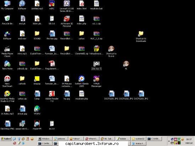
Task: Select the index.html file icon
Action: tap(82, 4)
